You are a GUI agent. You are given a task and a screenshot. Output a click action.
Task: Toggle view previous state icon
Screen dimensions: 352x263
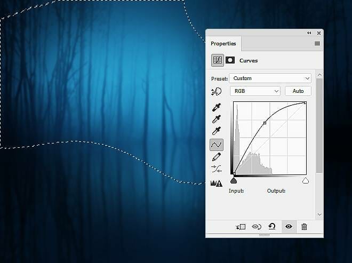click(x=257, y=227)
